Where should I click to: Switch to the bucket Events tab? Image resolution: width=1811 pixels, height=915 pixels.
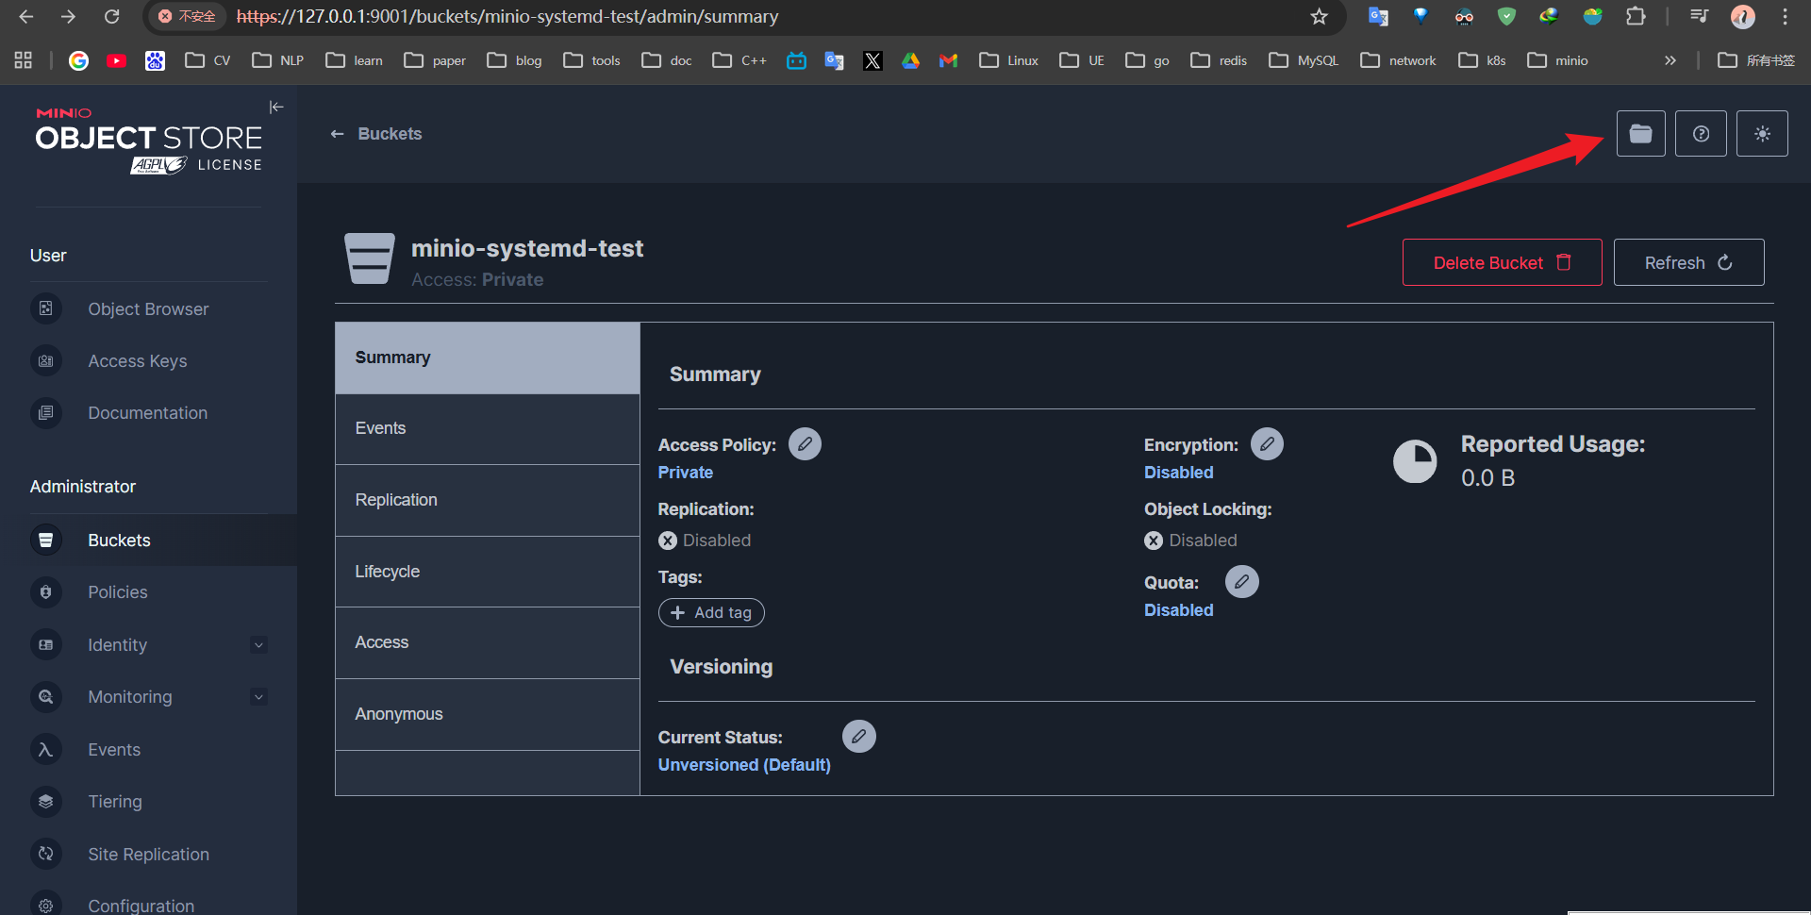[488, 429]
